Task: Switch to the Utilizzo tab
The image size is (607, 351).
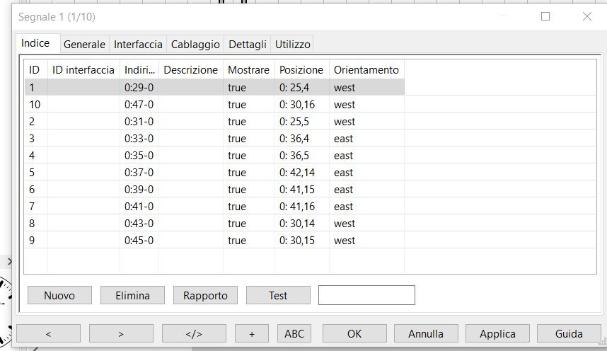Action: pyautogui.click(x=292, y=44)
